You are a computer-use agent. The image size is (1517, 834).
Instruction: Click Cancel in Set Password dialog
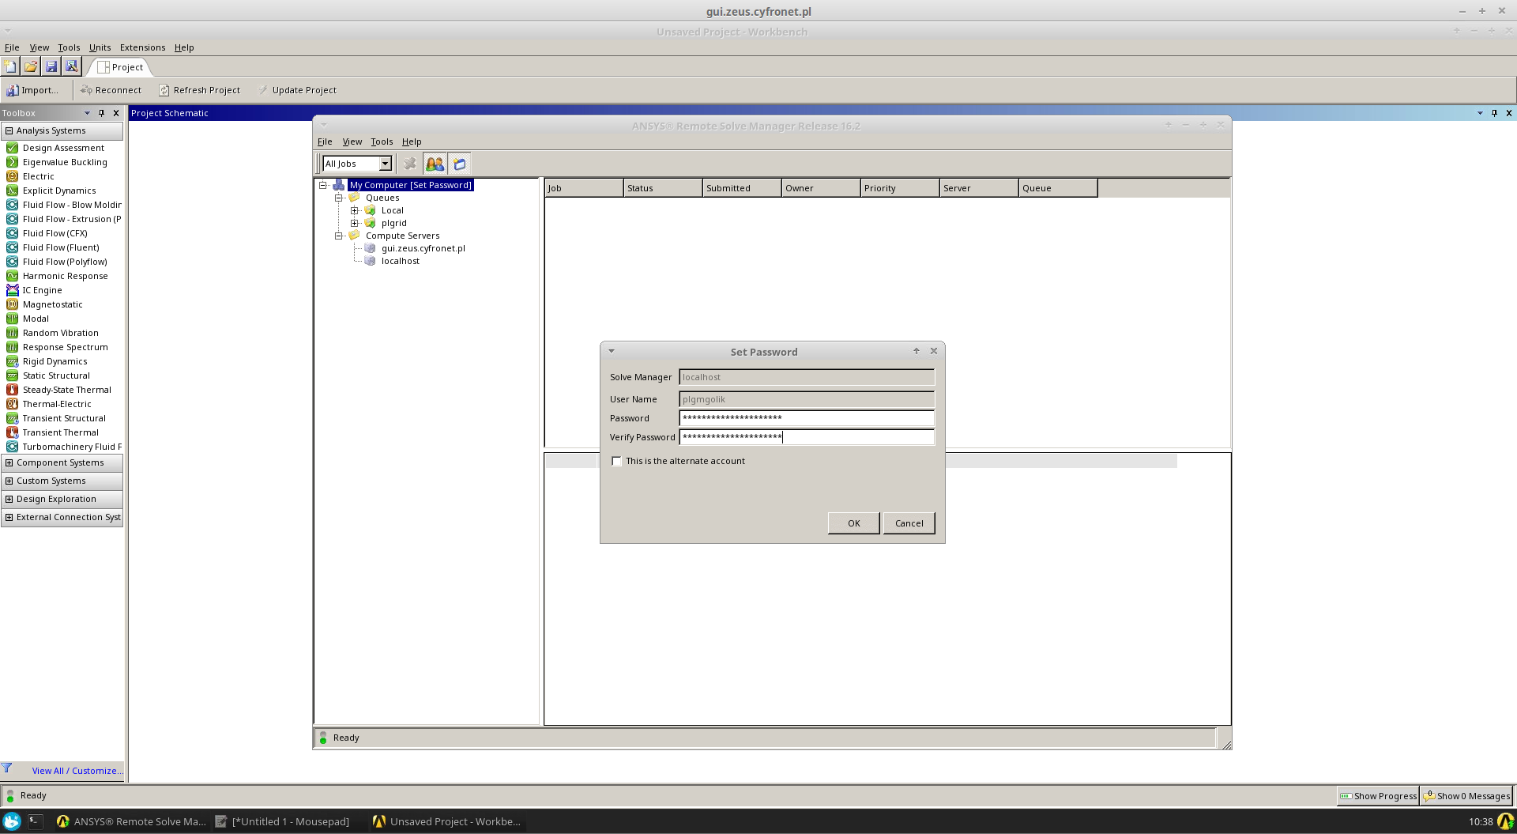tap(909, 523)
